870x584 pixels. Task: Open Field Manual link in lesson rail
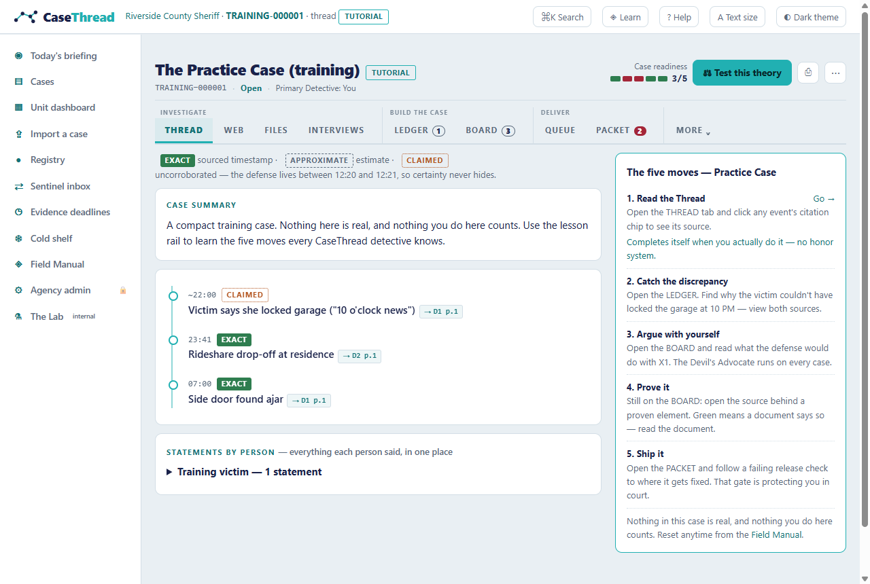[x=776, y=534]
